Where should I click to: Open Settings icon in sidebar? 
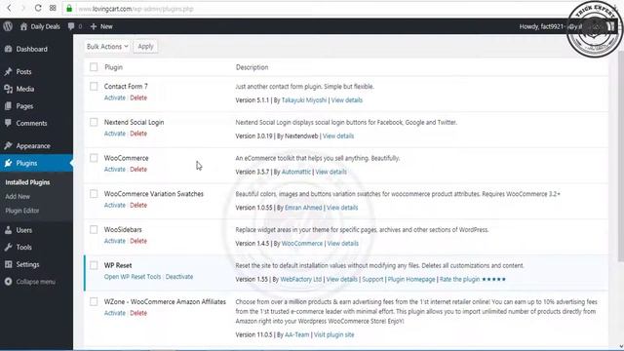pos(9,264)
